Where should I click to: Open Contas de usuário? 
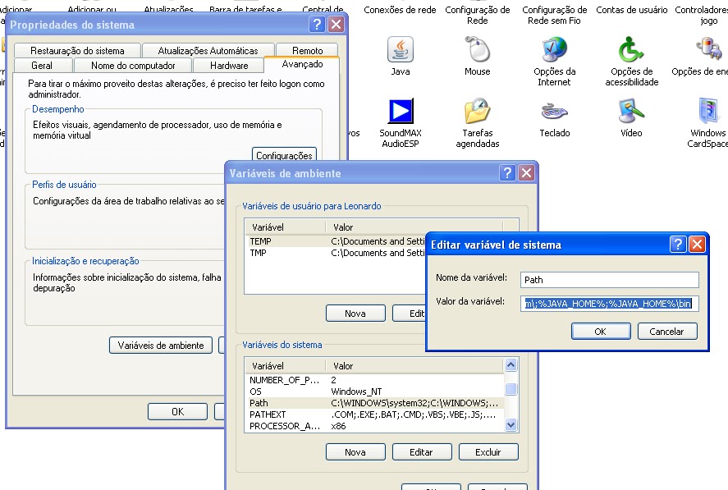point(630,10)
